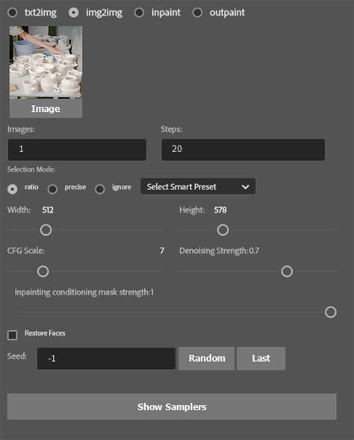This screenshot has width=354, height=440.
Task: Select ratio selection mode
Action: [13, 189]
